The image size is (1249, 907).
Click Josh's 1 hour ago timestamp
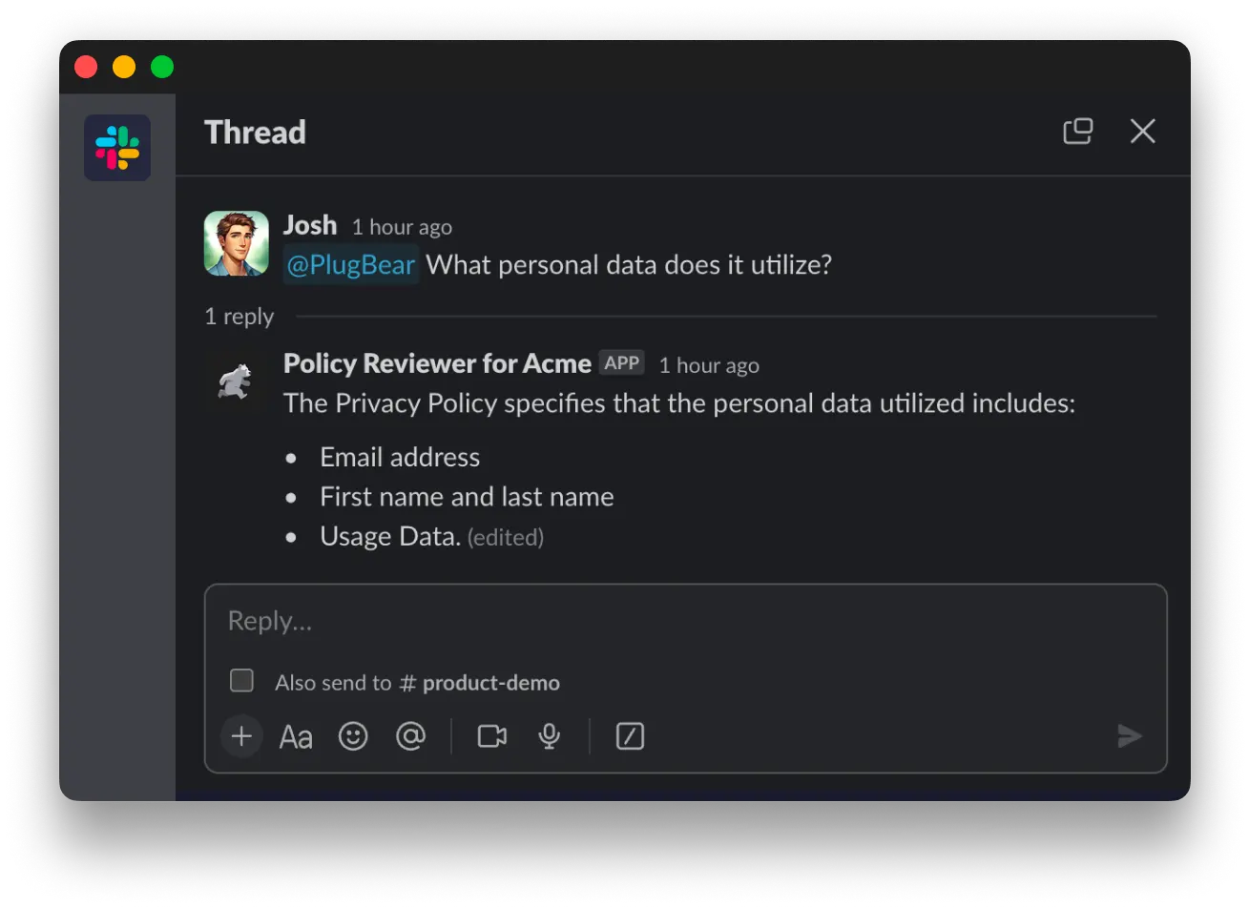pyautogui.click(x=402, y=228)
